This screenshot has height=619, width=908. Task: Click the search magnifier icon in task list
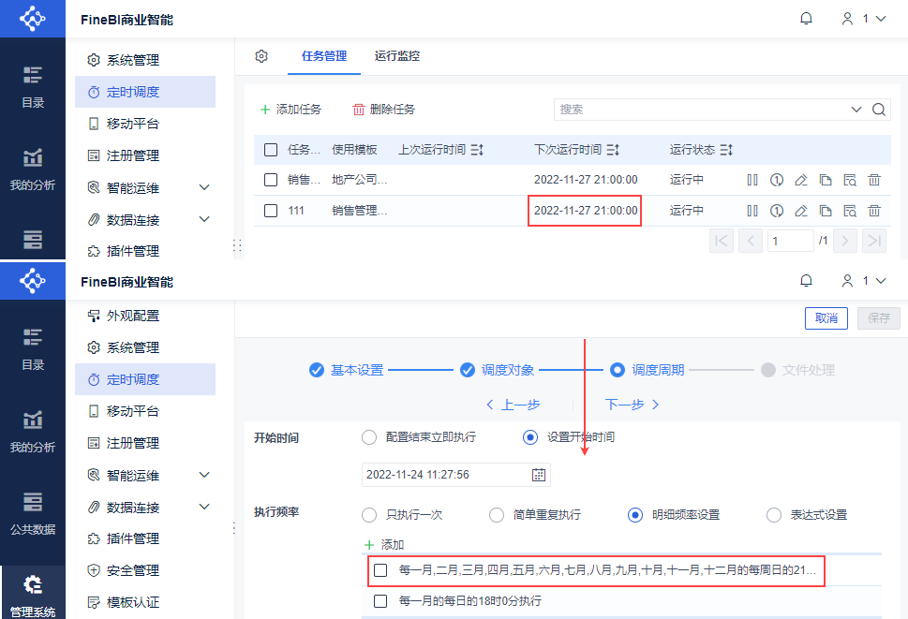(x=878, y=110)
